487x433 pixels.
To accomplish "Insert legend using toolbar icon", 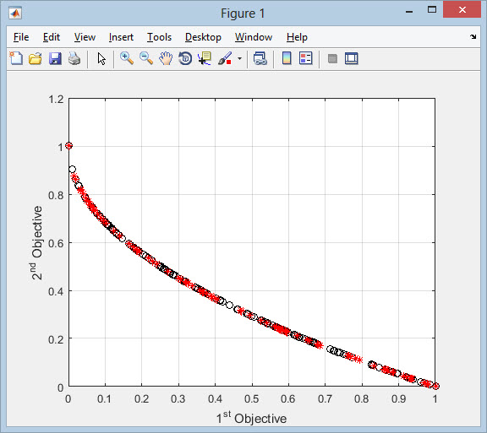I will (x=305, y=58).
